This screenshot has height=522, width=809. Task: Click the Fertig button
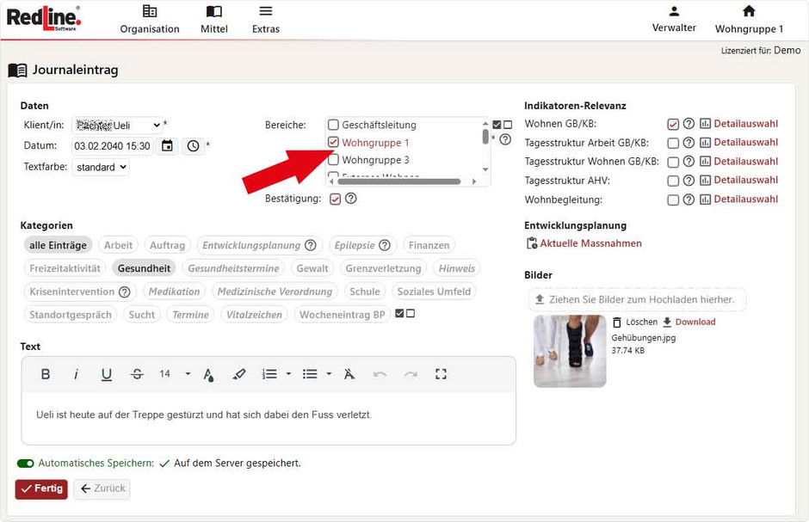41,488
